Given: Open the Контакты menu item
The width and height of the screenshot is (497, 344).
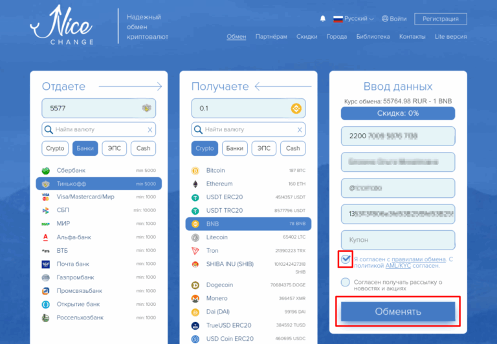Looking at the screenshot, I should tap(412, 36).
